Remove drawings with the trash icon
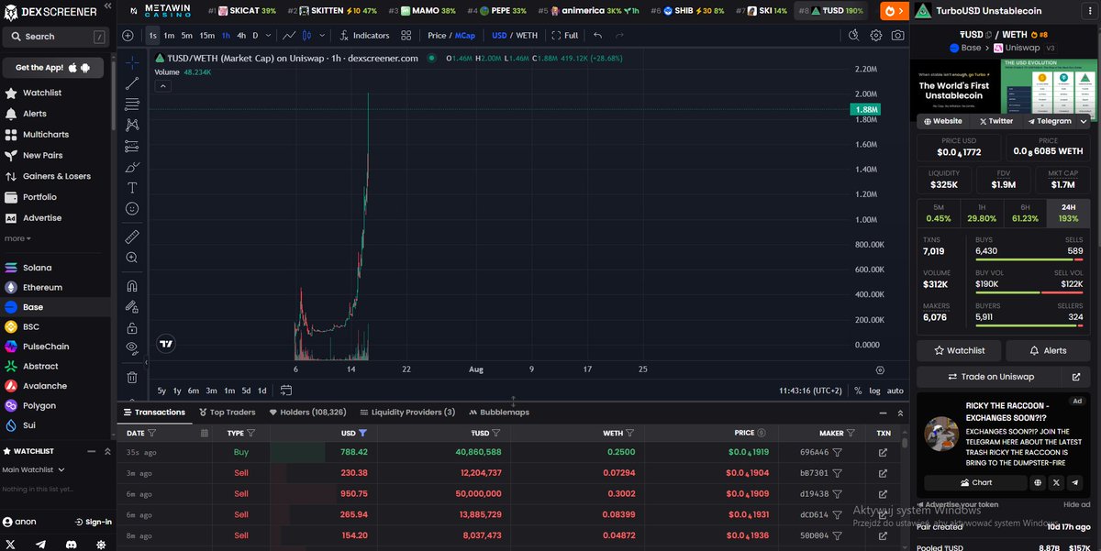This screenshot has height=551, width=1101. point(132,377)
